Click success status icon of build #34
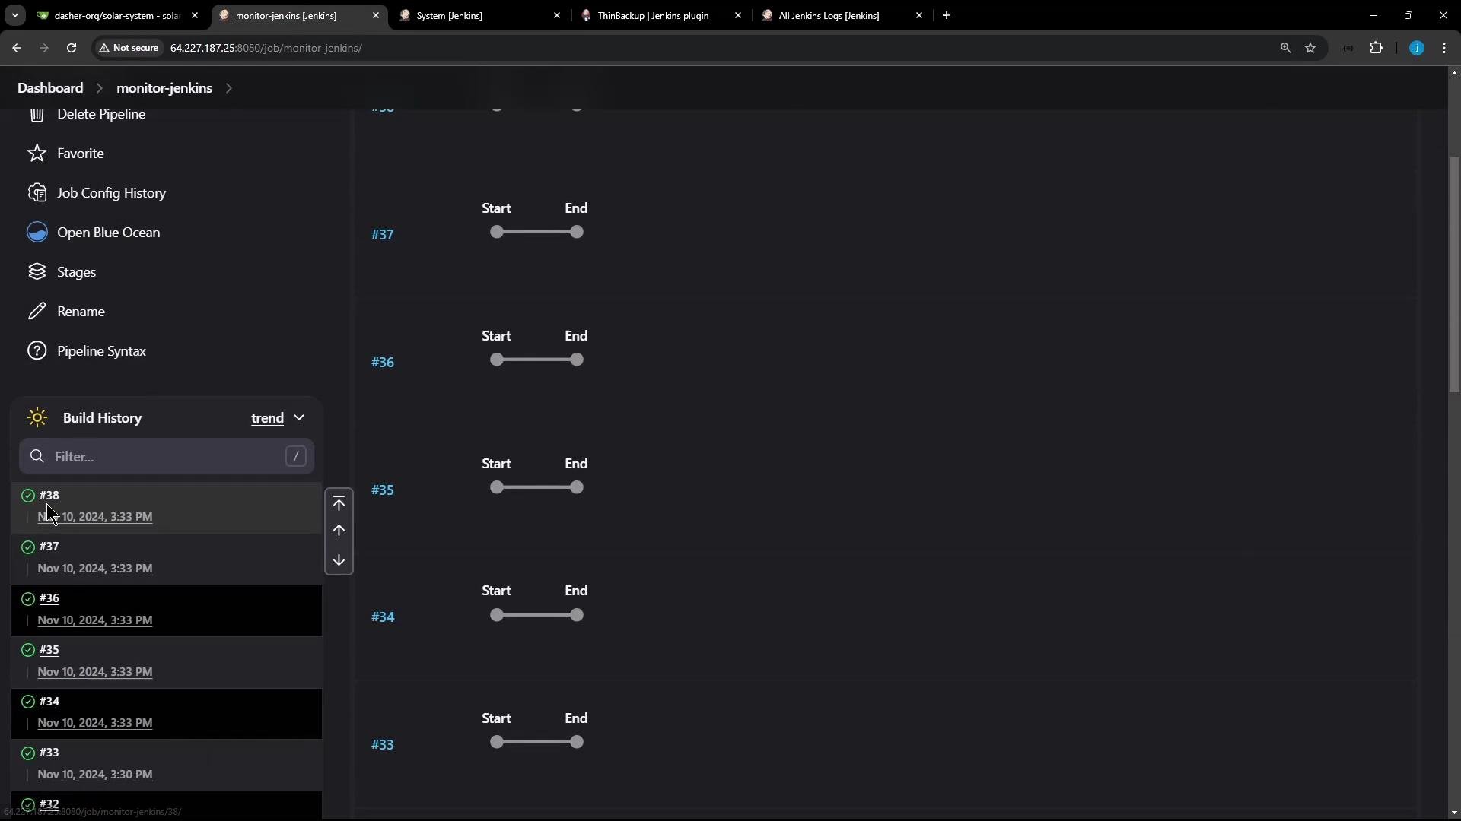 point(28,702)
